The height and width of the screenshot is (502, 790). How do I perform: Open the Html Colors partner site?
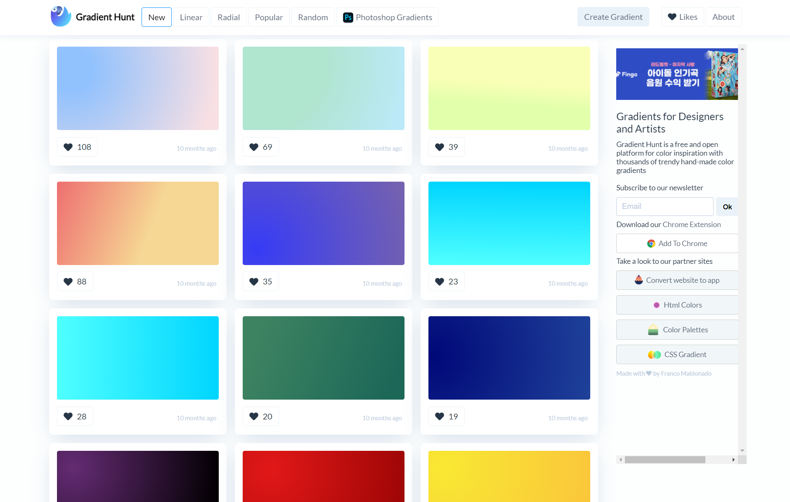pos(677,305)
